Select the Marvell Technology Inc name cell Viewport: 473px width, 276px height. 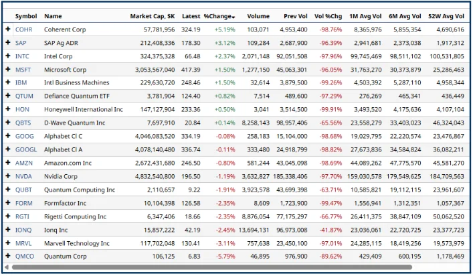click(x=77, y=243)
